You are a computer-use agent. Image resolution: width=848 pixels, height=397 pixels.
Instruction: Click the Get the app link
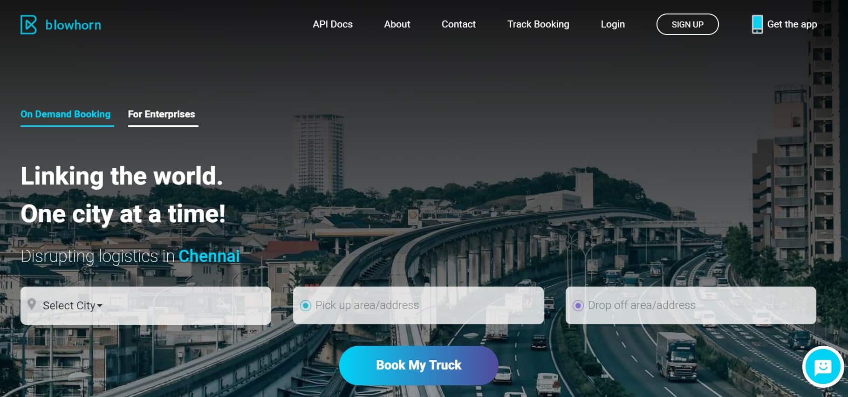792,24
